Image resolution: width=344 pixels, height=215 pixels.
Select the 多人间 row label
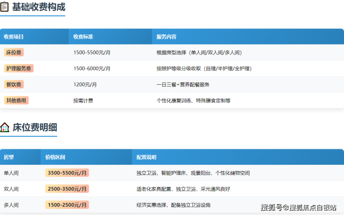(11, 205)
